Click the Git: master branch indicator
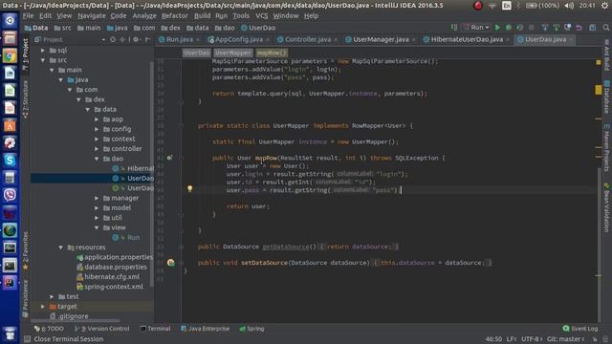 565,339
